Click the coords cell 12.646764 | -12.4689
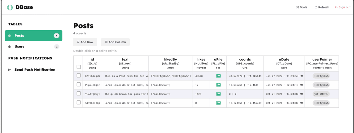 click(x=245, y=85)
